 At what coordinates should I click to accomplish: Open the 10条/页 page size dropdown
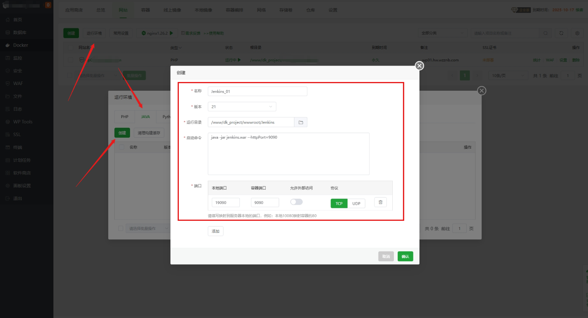508,75
